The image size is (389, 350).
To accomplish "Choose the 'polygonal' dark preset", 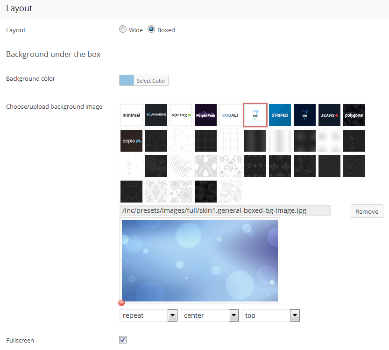I will [354, 115].
